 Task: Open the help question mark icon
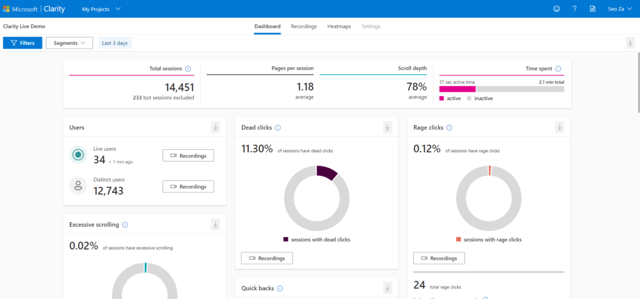(x=574, y=9)
